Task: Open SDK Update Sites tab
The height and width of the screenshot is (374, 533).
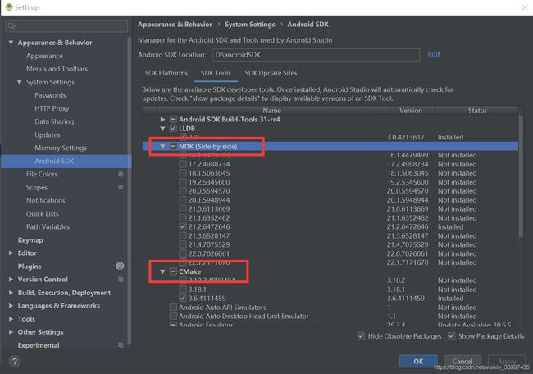Action: pyautogui.click(x=271, y=73)
